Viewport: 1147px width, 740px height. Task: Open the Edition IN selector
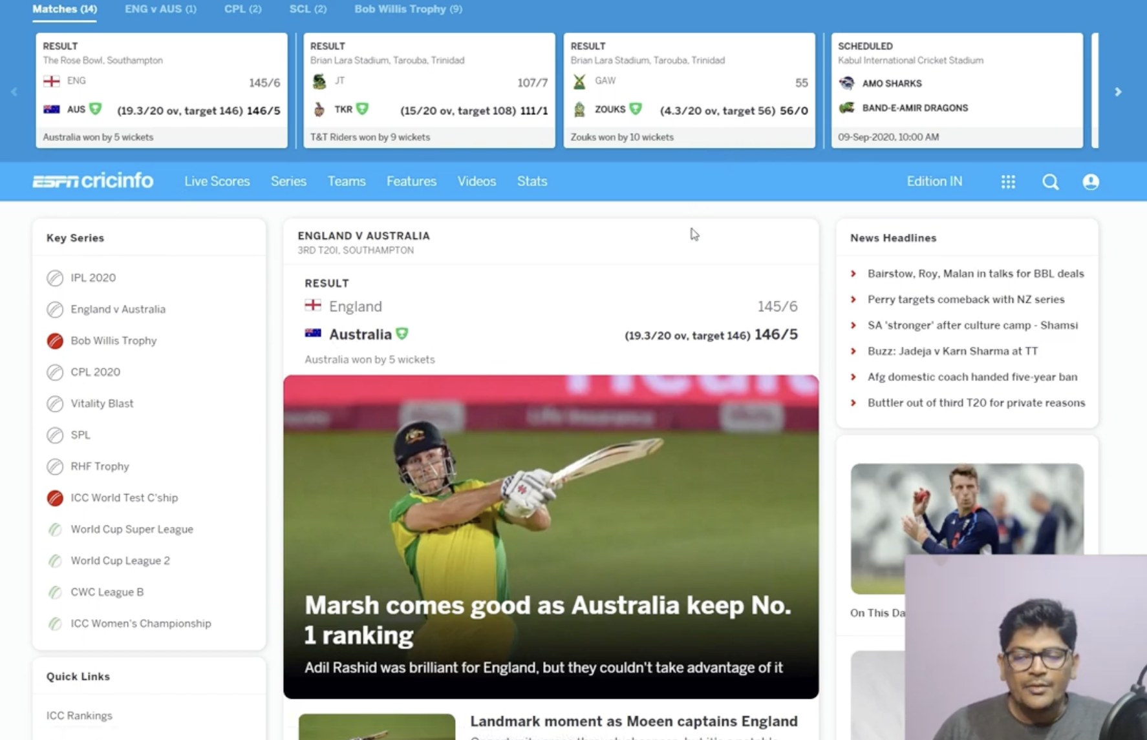point(934,181)
